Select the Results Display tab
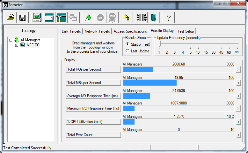The width and height of the screenshot is (248, 153). (162, 31)
